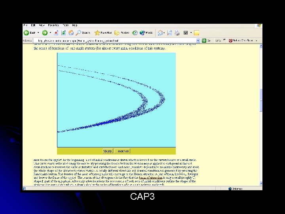This screenshot has width=285, height=214.
Task: Click the Media globe button
Action: (x=146, y=33)
